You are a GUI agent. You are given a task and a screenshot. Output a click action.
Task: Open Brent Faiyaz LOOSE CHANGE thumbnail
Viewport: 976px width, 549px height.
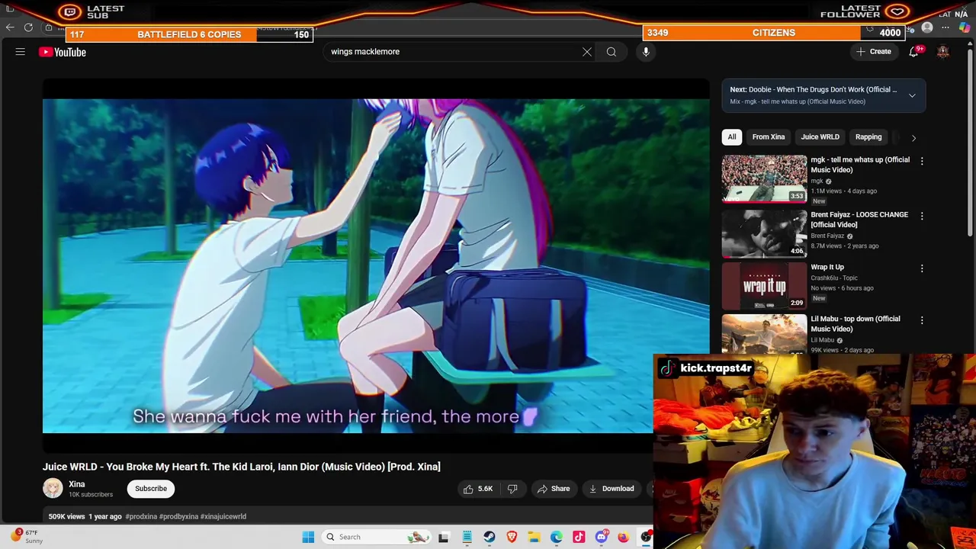pyautogui.click(x=764, y=234)
